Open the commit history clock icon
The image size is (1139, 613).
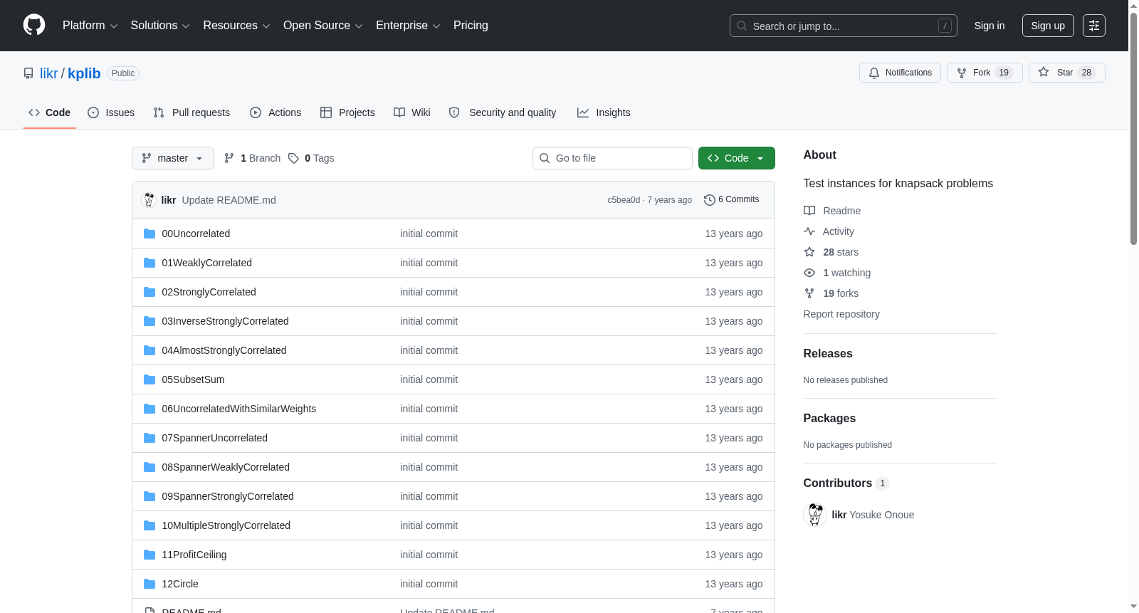tap(709, 200)
